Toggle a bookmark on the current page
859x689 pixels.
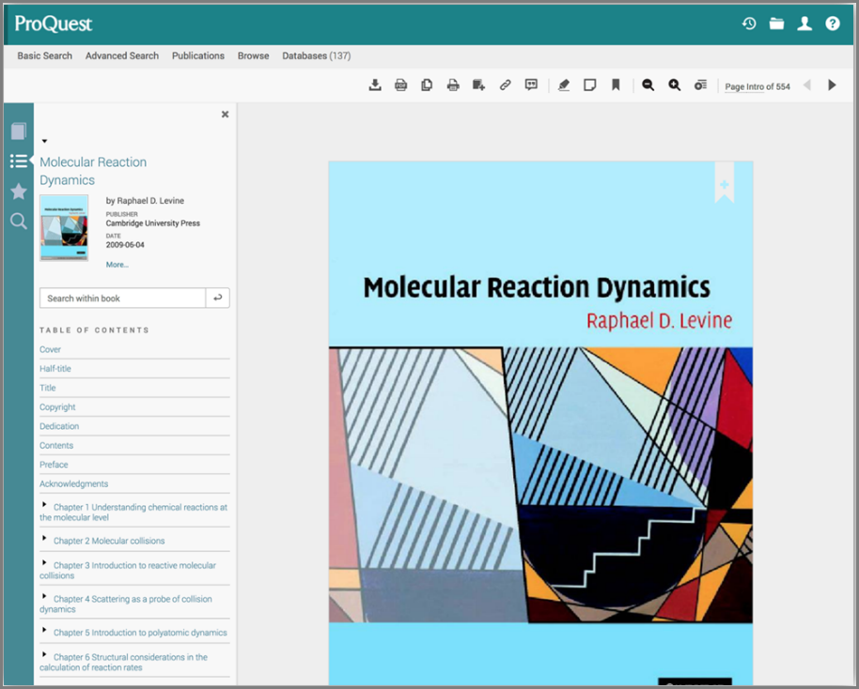pos(615,84)
